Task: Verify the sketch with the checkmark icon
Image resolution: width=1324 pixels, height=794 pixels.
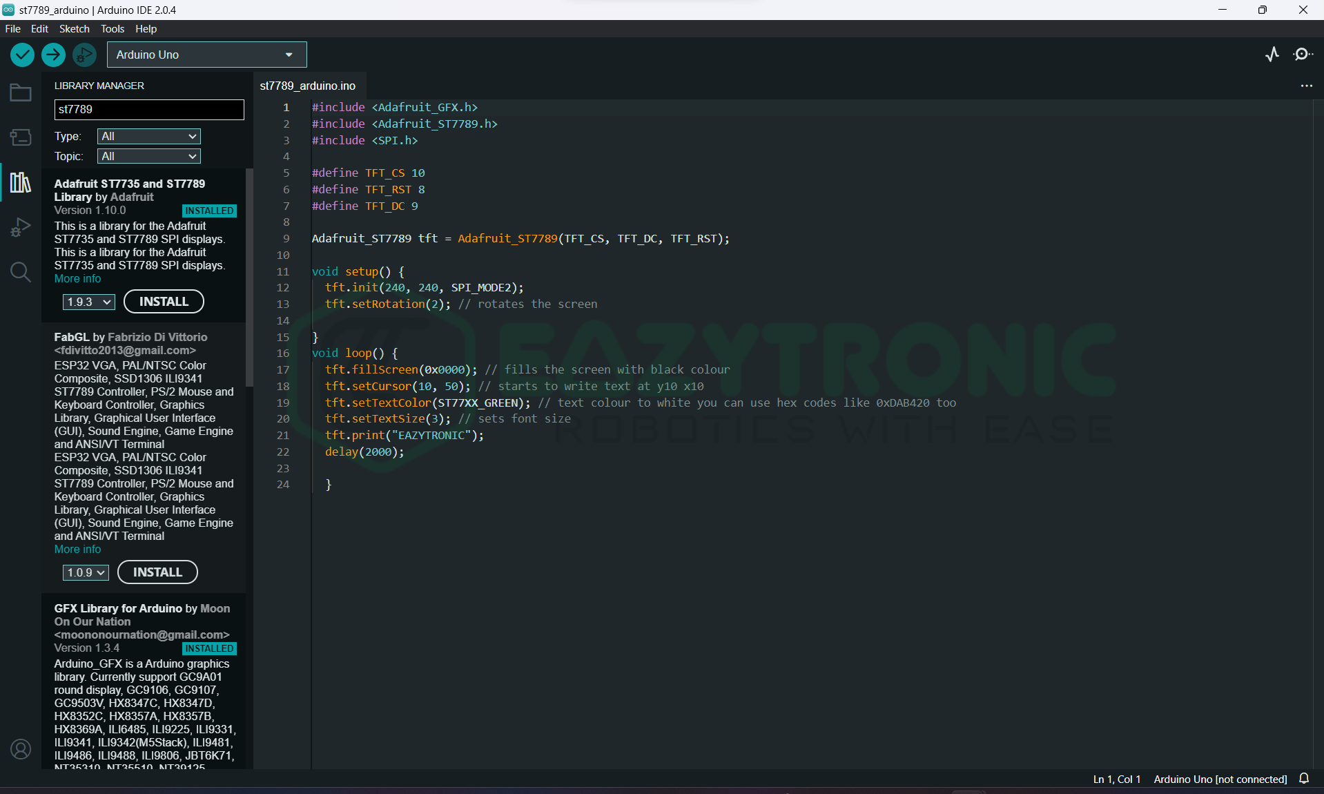Action: [x=21, y=55]
